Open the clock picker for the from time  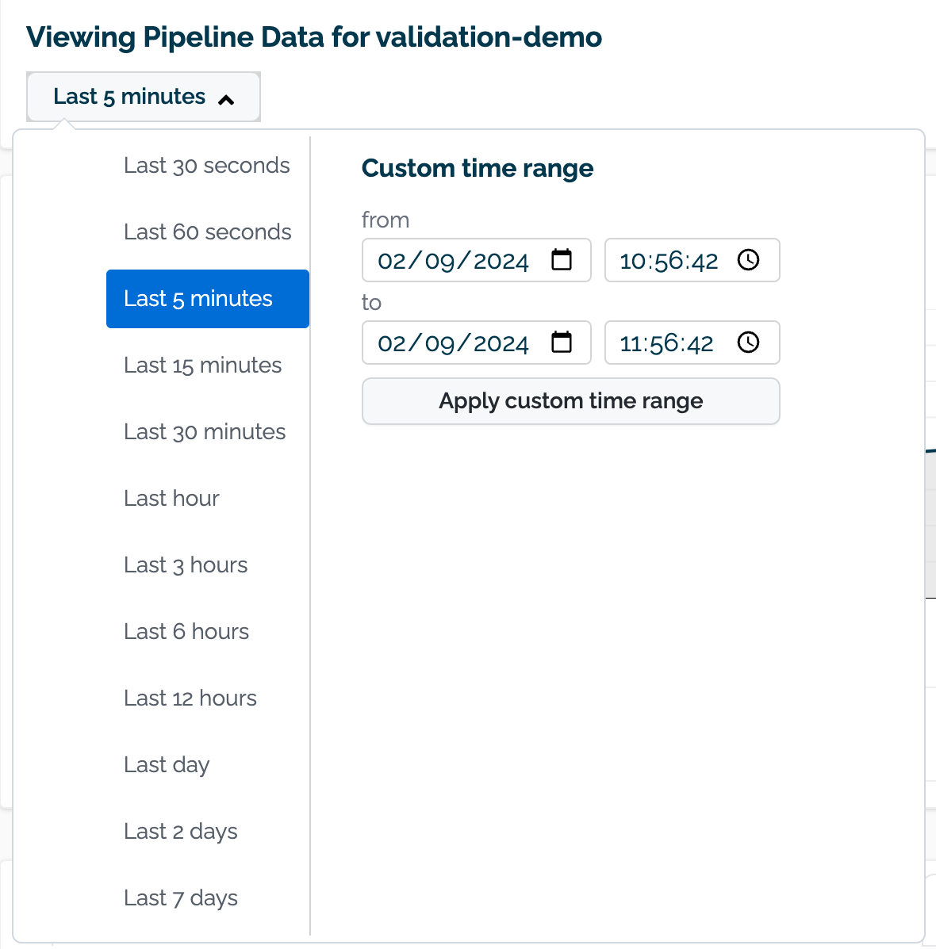point(748,260)
